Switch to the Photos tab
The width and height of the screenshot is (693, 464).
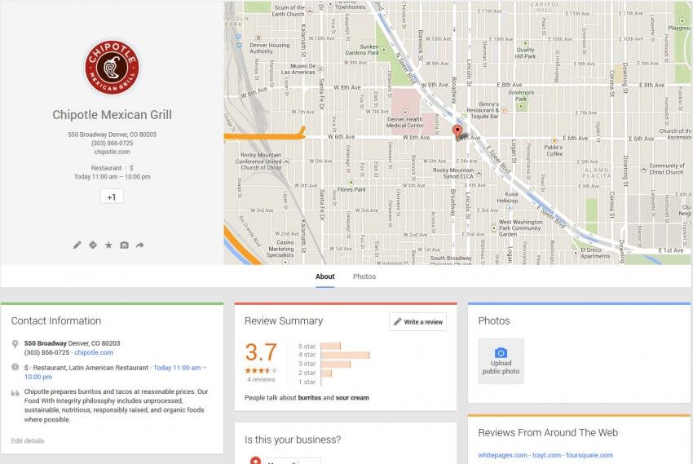[x=364, y=276]
